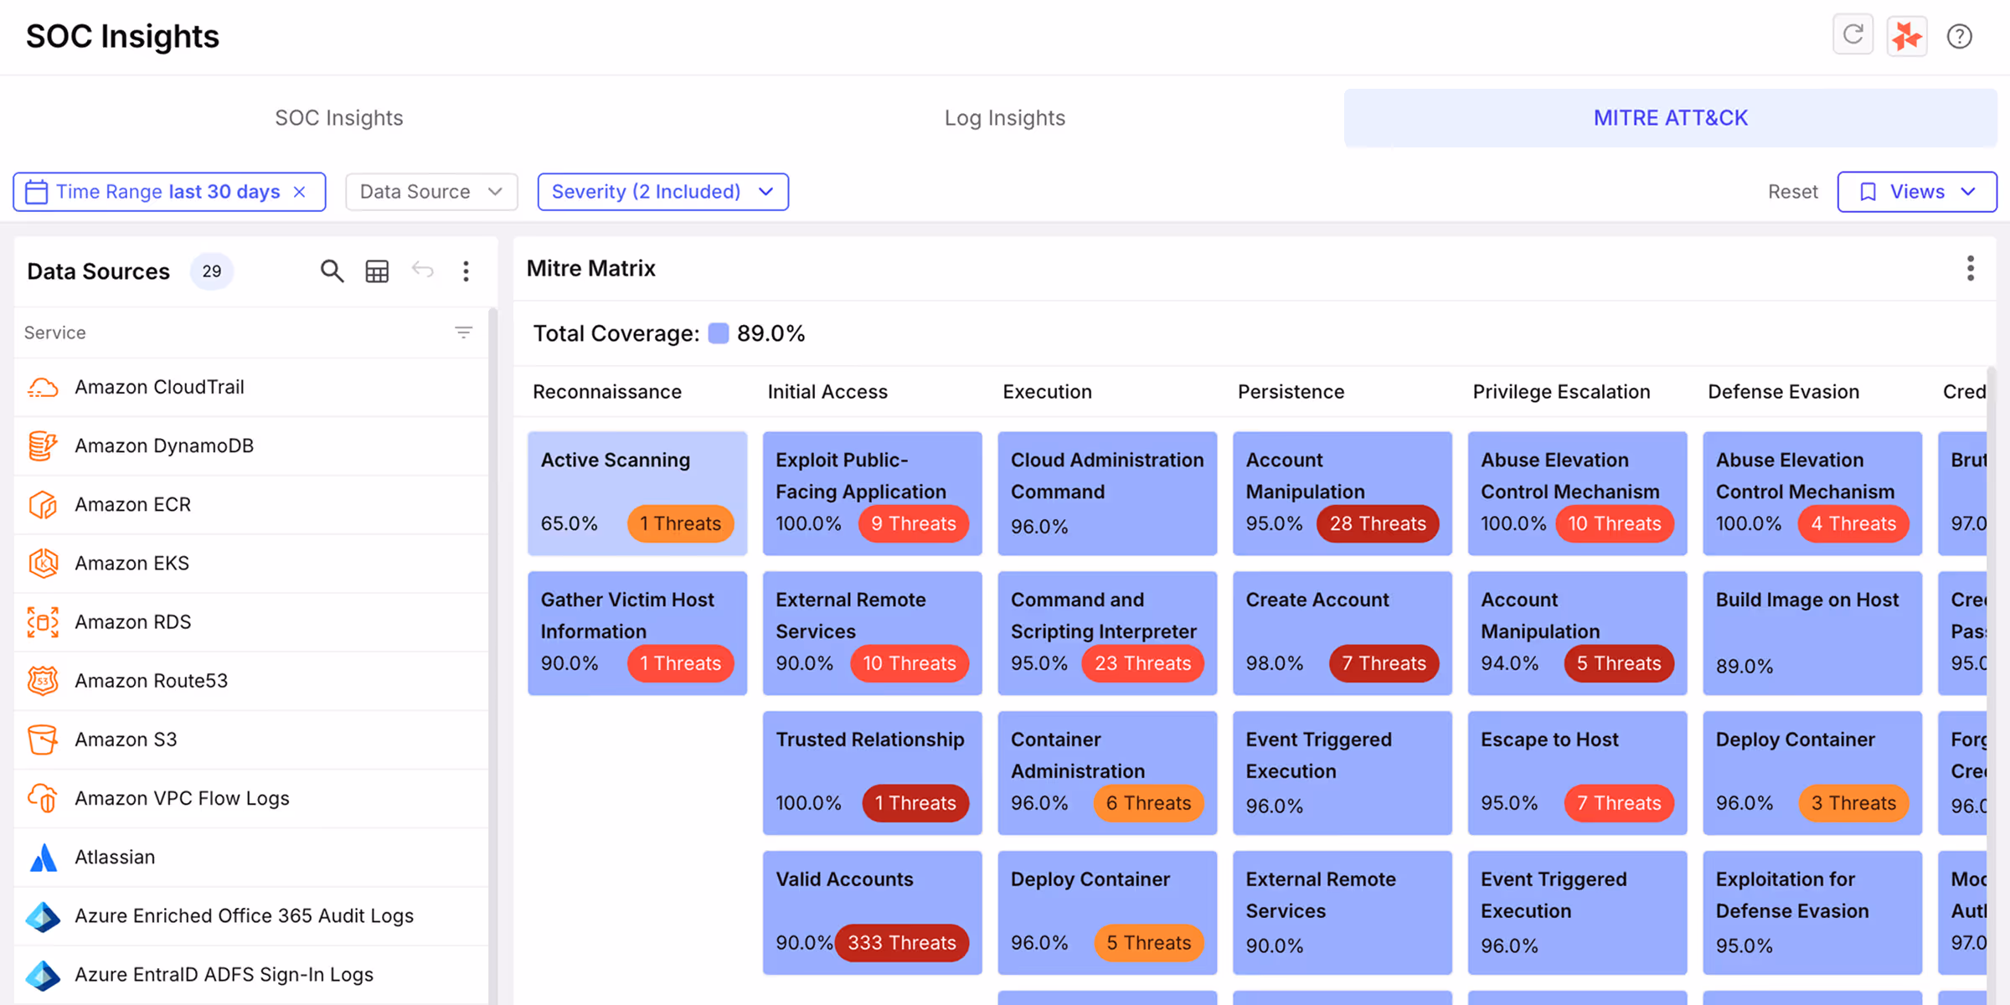
Task: Click the Atlassian logo icon
Action: click(x=43, y=857)
